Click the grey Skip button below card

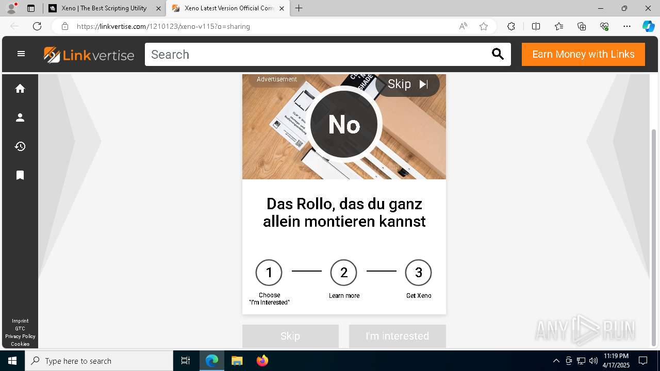coord(290,336)
